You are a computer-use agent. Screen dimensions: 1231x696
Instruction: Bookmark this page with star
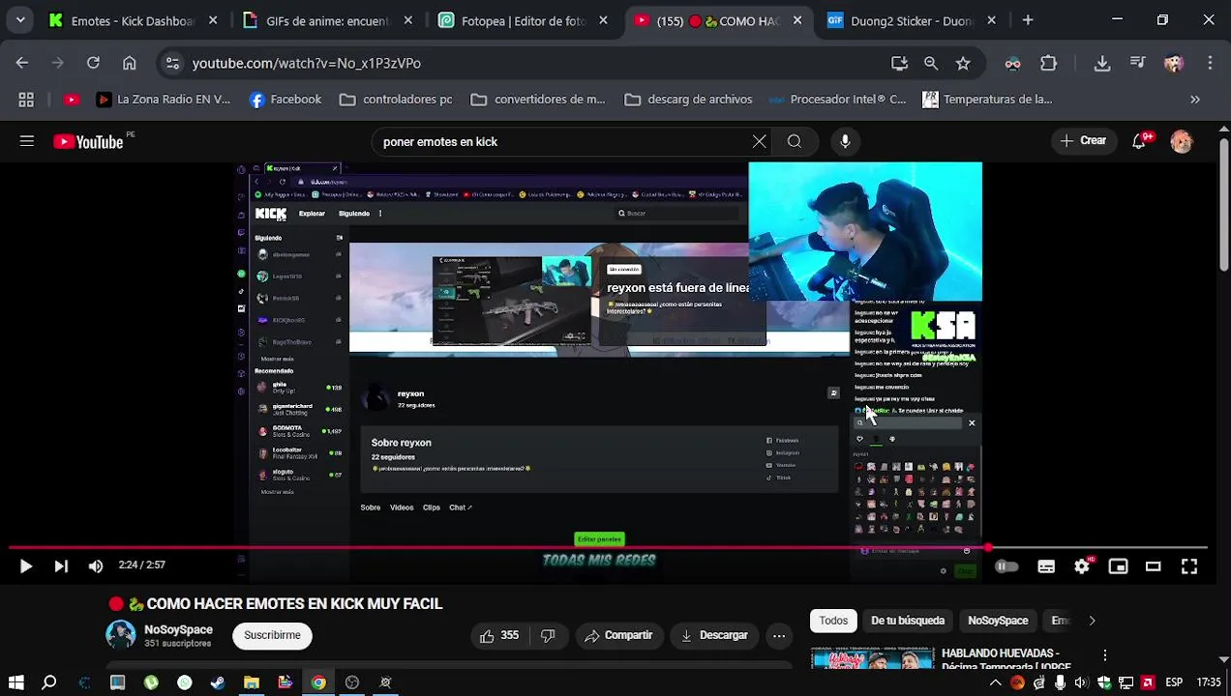pyautogui.click(x=963, y=63)
